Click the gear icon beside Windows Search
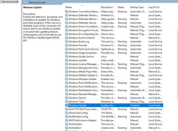This screenshot has height=131, width=178. [x=66, y=98]
